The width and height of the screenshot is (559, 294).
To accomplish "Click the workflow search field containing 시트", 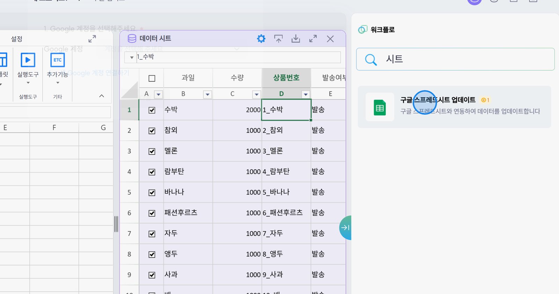I will pos(455,59).
